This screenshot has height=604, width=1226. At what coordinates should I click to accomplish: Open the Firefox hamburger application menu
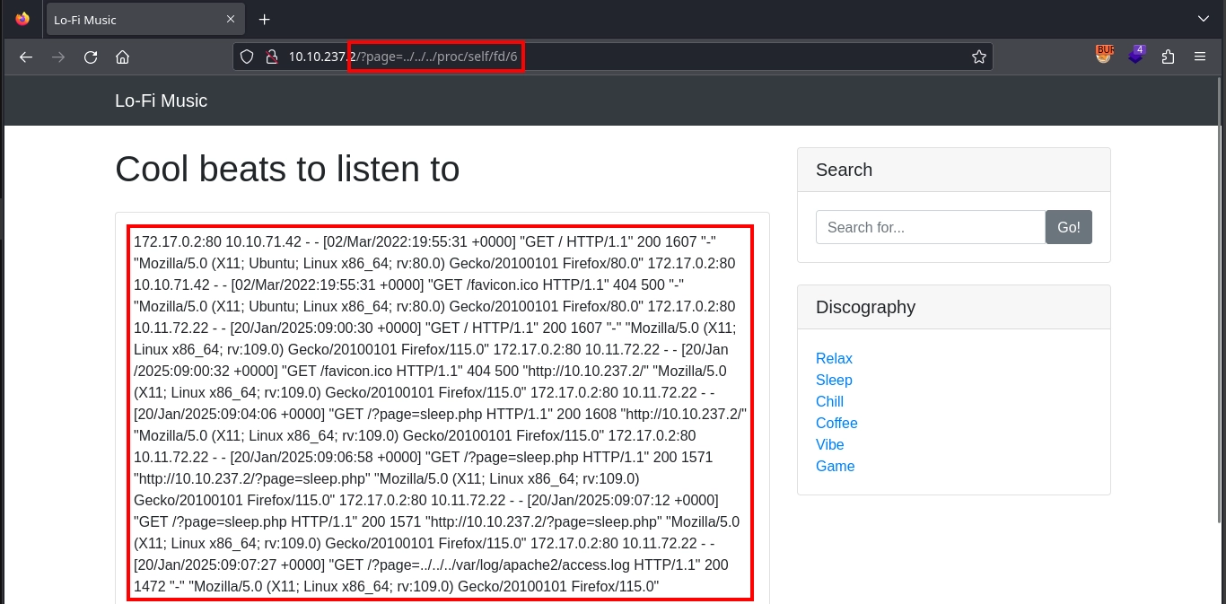click(1200, 57)
